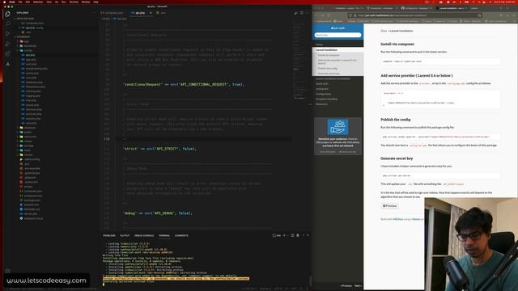Switch to the Debug Console tab
Screen dimensions: 518x291
(144, 235)
